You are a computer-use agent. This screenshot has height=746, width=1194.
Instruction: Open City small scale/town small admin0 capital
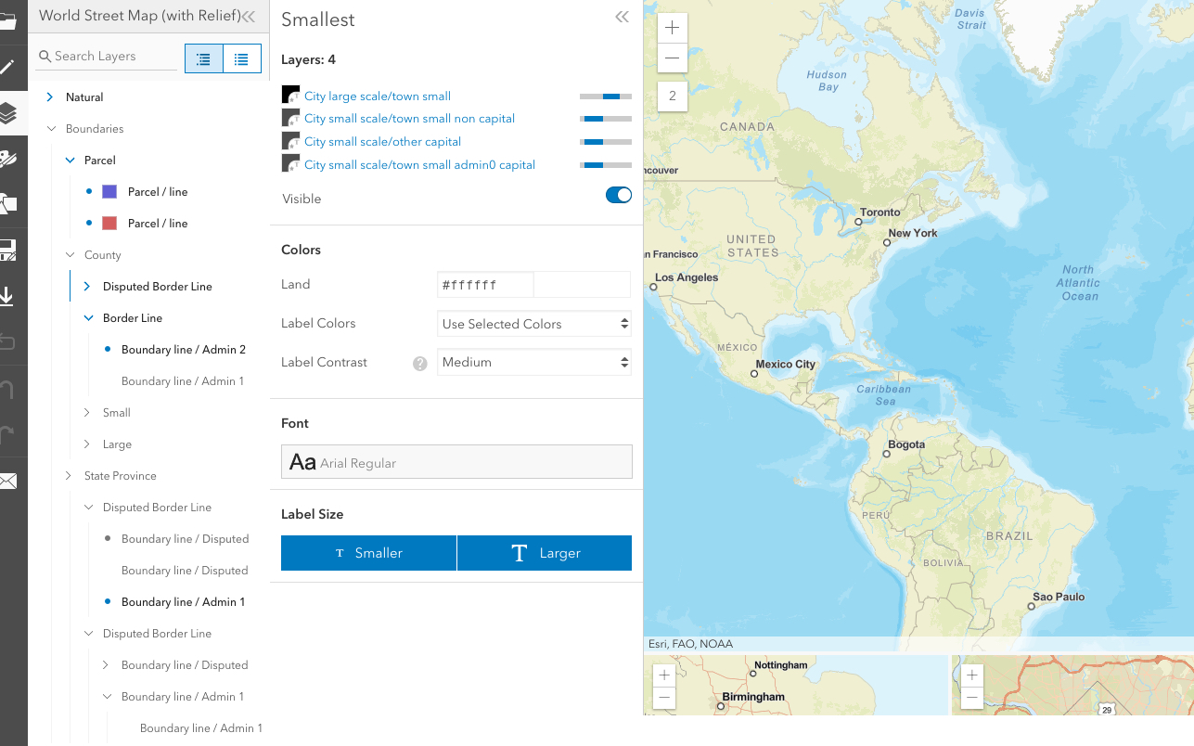click(x=419, y=164)
